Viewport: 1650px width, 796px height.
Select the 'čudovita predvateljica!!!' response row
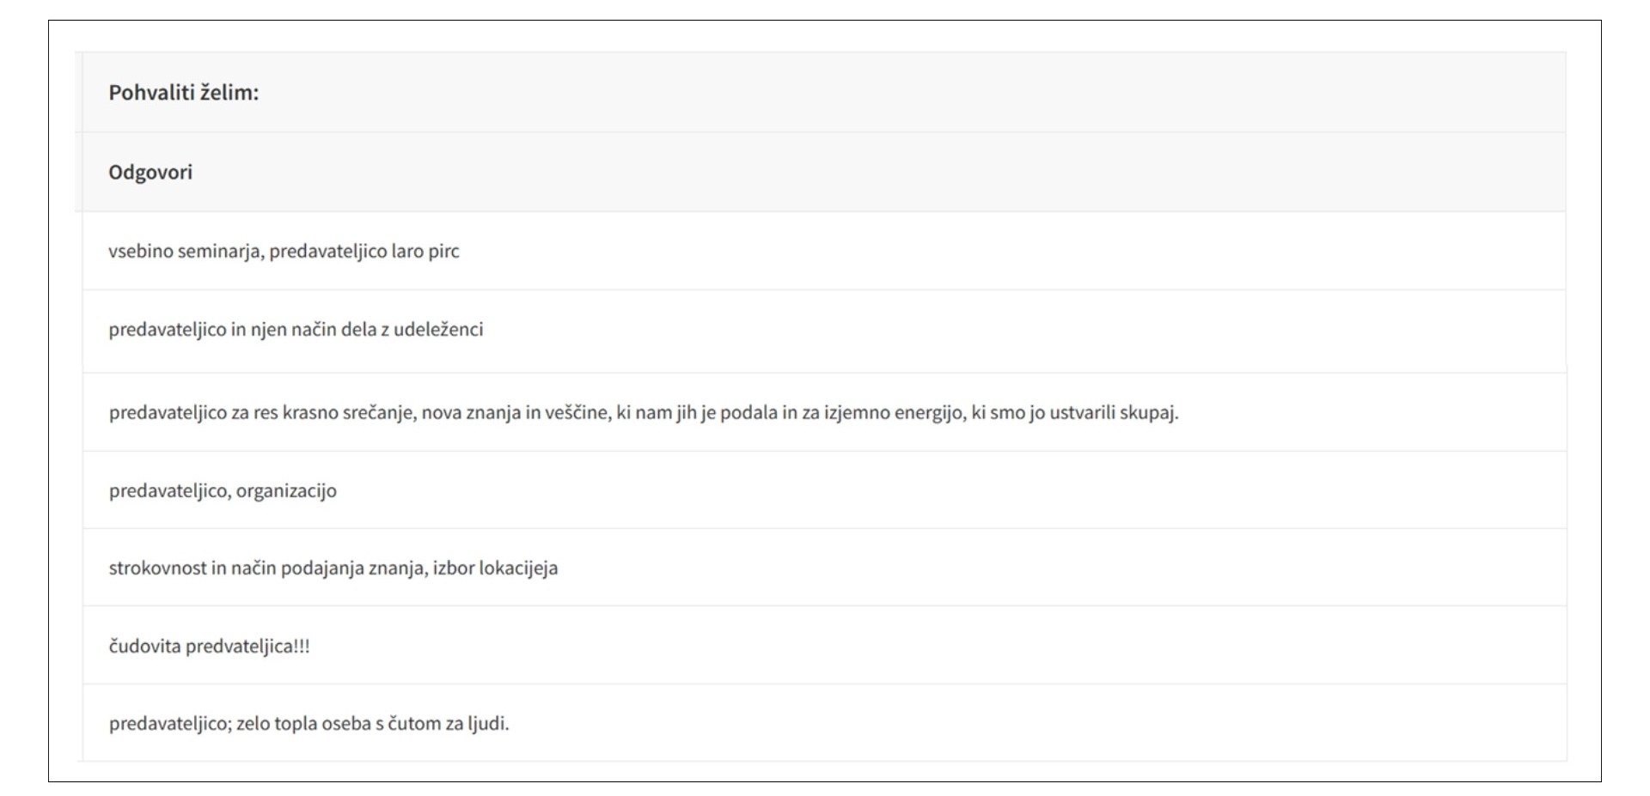tap(209, 647)
